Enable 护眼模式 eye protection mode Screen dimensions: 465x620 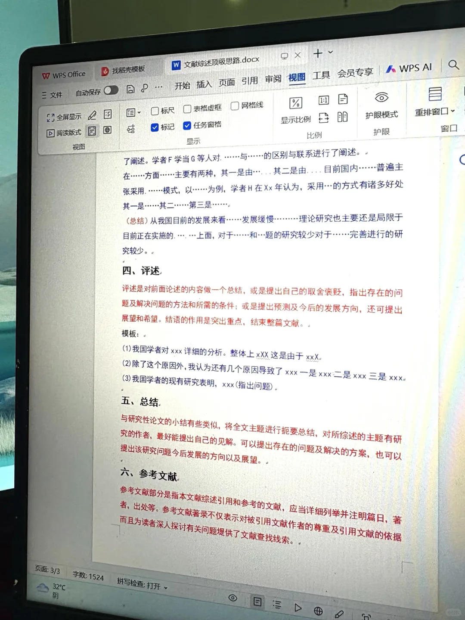(x=381, y=108)
